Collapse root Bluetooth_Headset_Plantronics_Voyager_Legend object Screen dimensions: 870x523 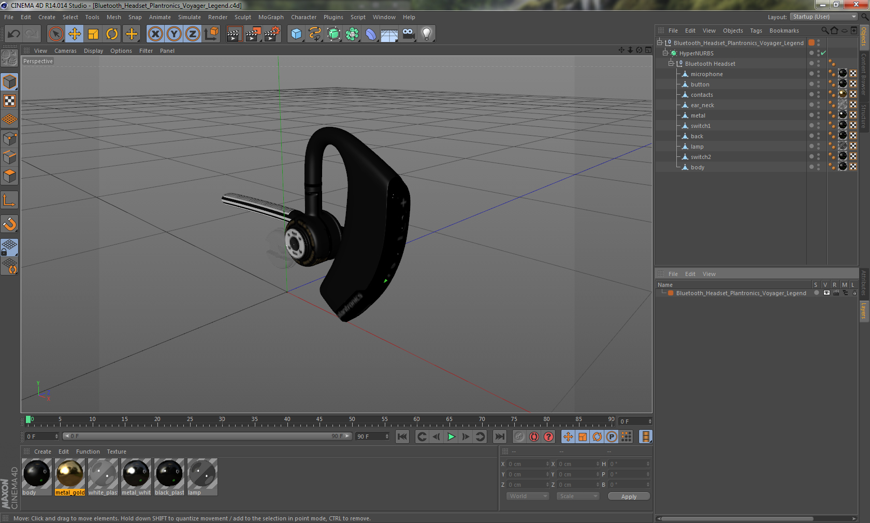coord(660,42)
